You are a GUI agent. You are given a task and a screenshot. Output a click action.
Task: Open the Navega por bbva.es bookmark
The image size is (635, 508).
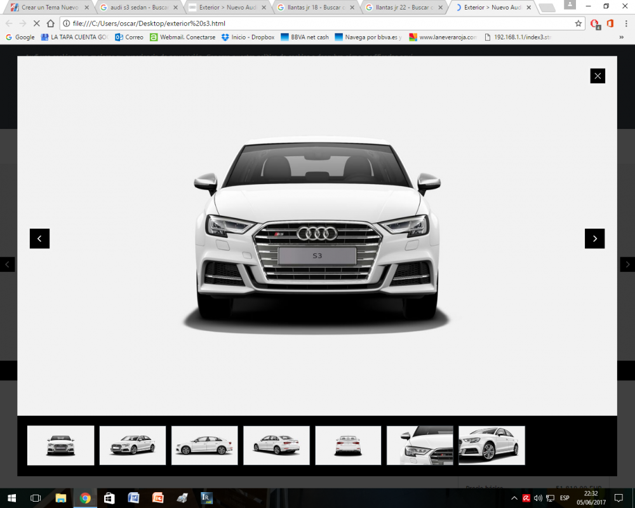point(368,37)
